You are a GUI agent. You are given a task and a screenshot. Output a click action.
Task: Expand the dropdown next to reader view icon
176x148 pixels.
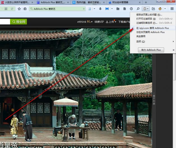click(x=94, y=9)
